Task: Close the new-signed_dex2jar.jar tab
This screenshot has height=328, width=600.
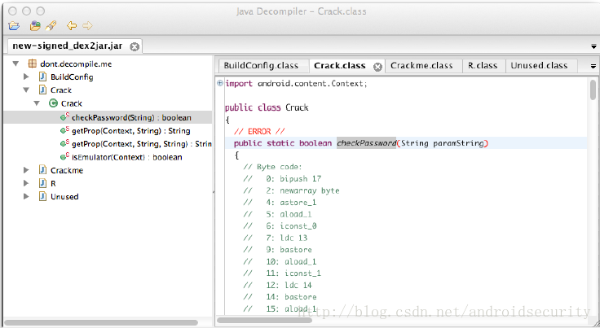Action: coord(135,47)
